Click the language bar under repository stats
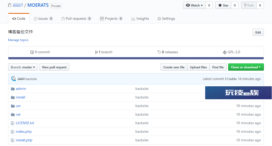This screenshot has height=146, width=272. 136,58
